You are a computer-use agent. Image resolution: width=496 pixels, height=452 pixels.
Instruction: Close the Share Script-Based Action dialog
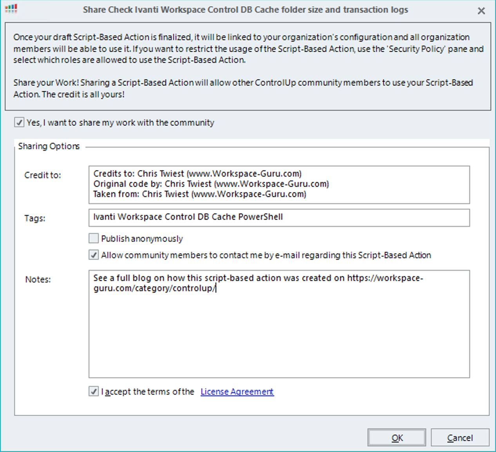[481, 11]
